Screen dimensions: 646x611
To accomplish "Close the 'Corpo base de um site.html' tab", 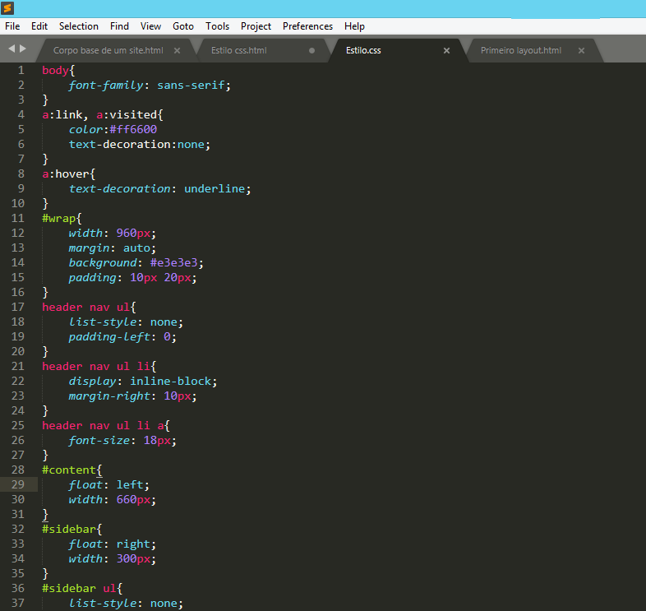I will tap(177, 51).
